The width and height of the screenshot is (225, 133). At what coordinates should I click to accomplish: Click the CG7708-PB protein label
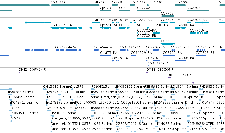tap(205, 53)
